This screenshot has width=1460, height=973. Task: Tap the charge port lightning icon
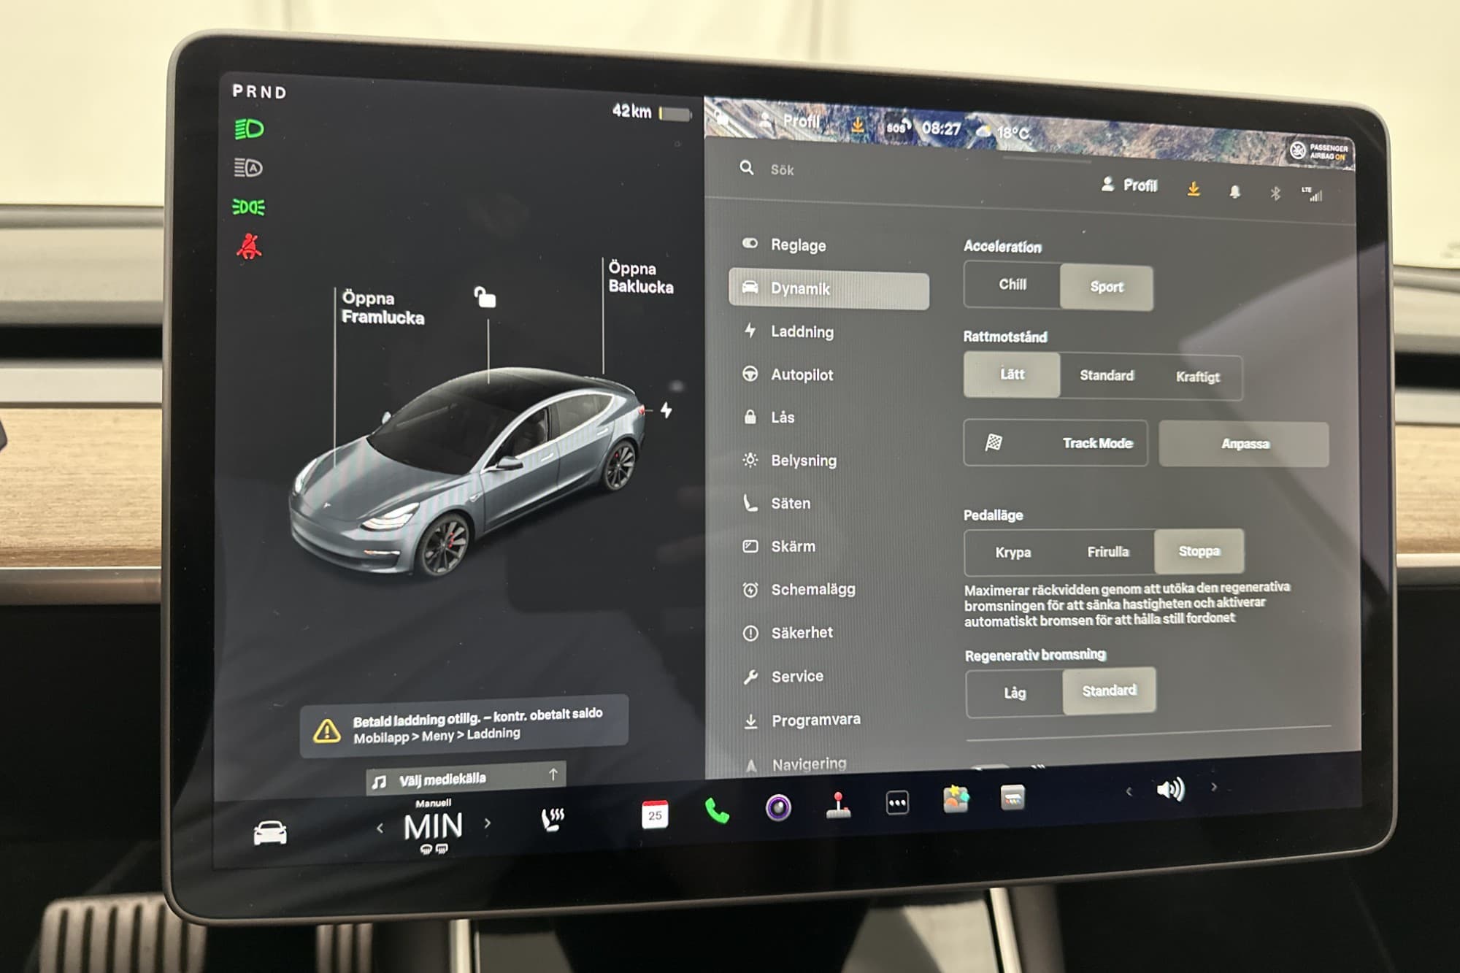point(666,409)
